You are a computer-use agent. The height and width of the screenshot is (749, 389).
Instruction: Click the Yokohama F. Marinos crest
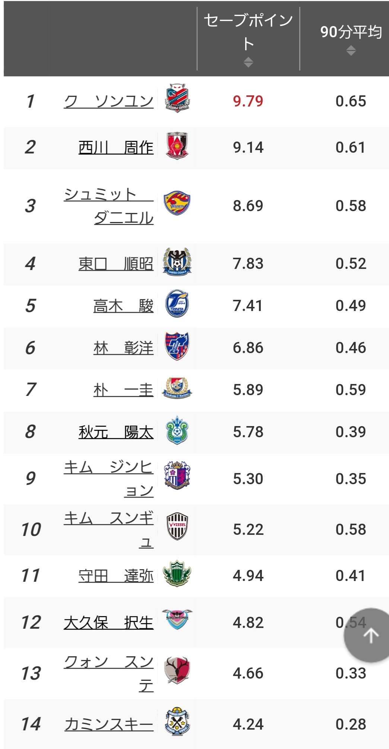coord(177,388)
